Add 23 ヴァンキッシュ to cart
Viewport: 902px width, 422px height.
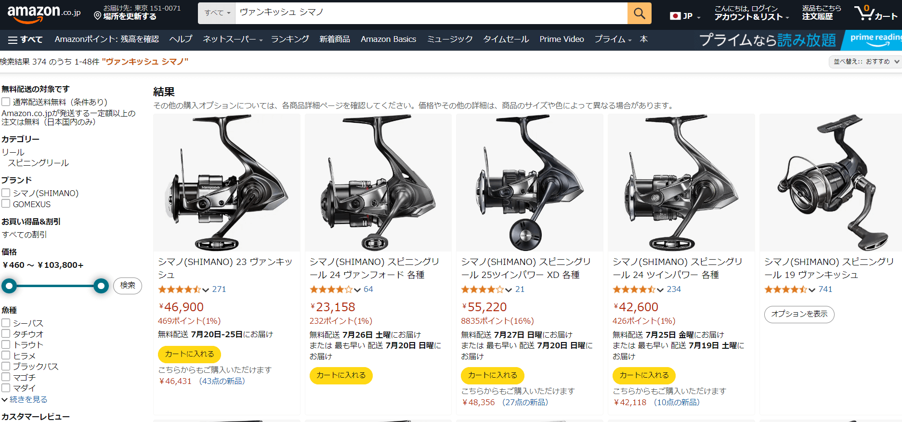point(189,354)
